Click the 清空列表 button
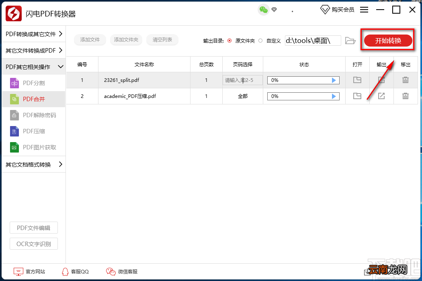422x281 pixels. [162, 40]
